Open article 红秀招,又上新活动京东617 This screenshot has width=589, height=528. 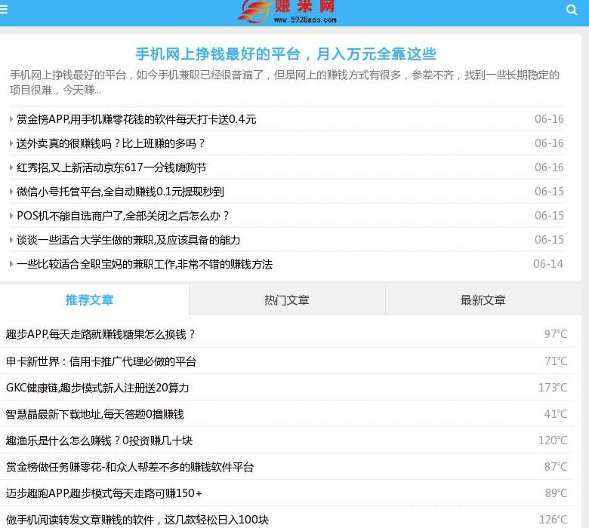click(112, 167)
